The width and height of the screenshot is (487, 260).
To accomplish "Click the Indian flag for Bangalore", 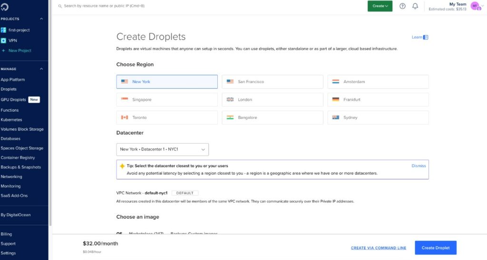I will pos(230,117).
